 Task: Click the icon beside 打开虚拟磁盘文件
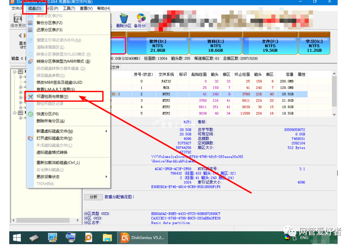pos(30,138)
